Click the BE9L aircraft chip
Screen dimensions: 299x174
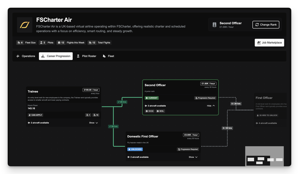160,111
